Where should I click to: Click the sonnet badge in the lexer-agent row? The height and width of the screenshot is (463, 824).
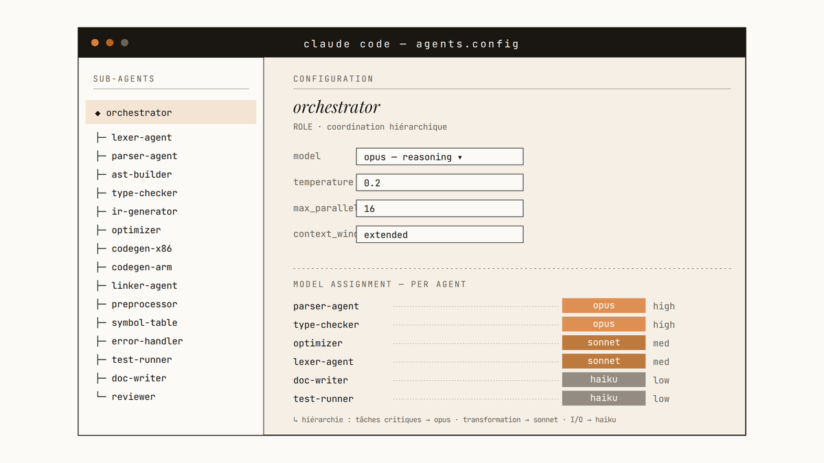point(604,361)
